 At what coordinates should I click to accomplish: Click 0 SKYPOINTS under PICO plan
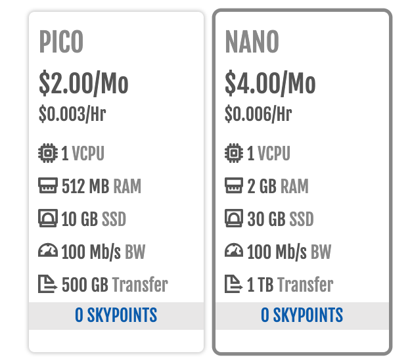(x=116, y=315)
